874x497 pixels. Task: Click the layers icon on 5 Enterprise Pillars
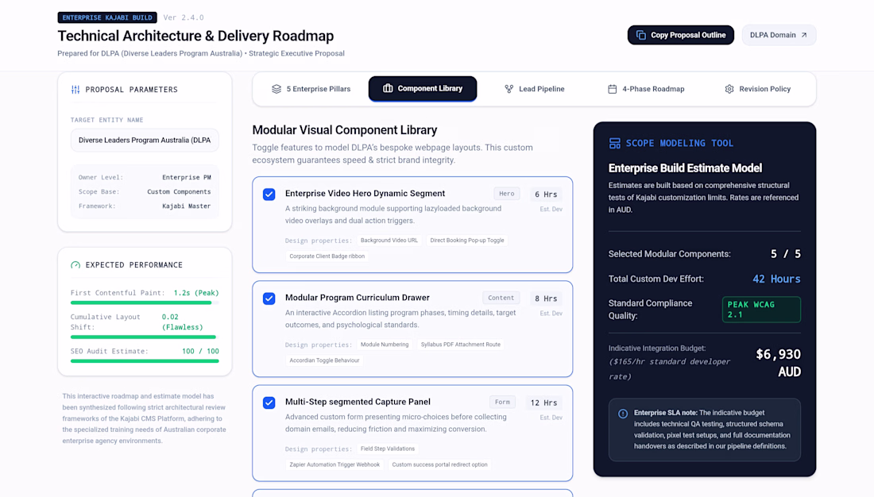277,89
